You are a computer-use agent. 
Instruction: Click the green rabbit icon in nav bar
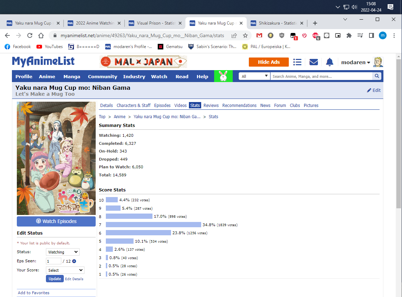223,76
